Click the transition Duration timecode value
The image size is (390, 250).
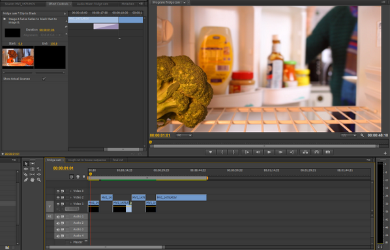point(47,30)
